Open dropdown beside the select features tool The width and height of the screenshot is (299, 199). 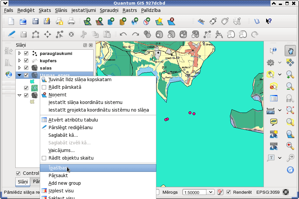(x=279, y=75)
